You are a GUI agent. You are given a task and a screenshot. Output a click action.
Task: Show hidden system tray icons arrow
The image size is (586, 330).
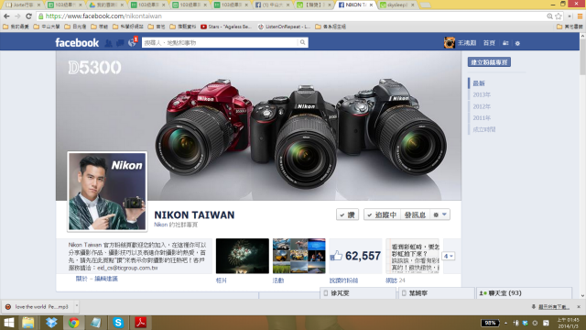click(505, 323)
